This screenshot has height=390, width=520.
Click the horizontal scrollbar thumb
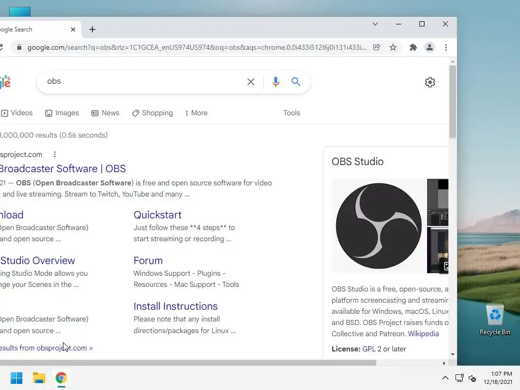click(188, 363)
